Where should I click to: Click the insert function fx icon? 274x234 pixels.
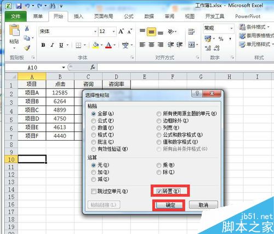click(93, 67)
